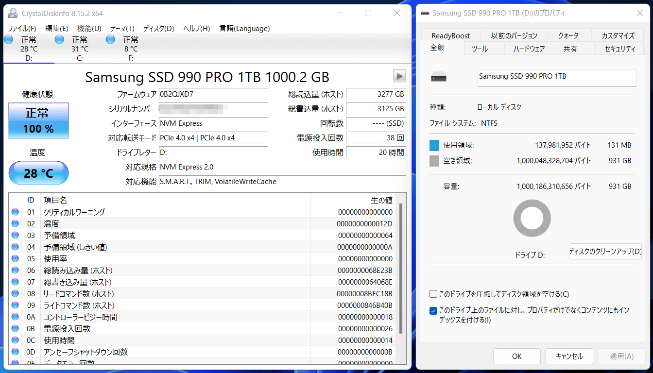
Task: Switch to the セキュリティ tab
Action: coord(620,49)
